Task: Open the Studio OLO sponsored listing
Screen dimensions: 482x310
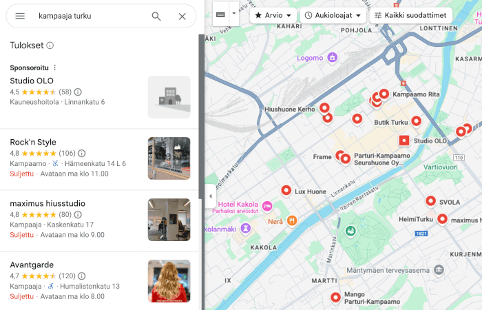Action: 99,97
